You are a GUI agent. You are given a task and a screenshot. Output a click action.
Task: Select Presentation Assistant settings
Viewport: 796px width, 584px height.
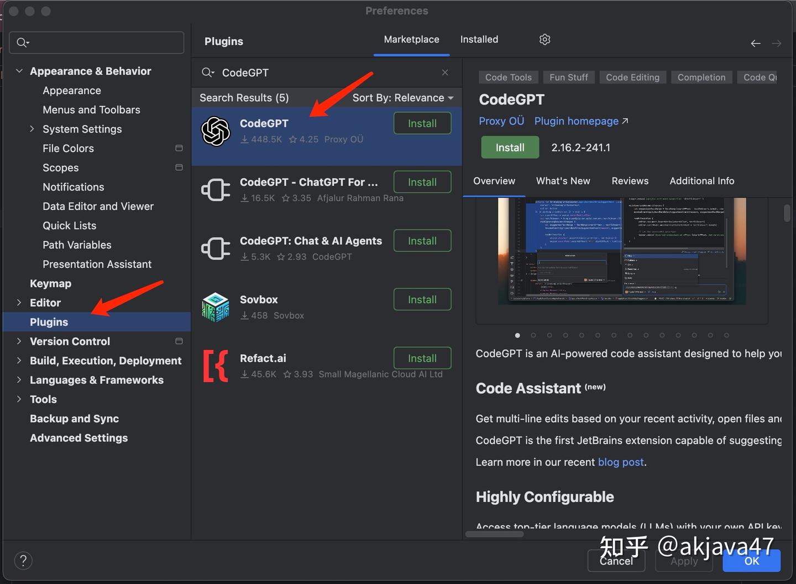(97, 264)
